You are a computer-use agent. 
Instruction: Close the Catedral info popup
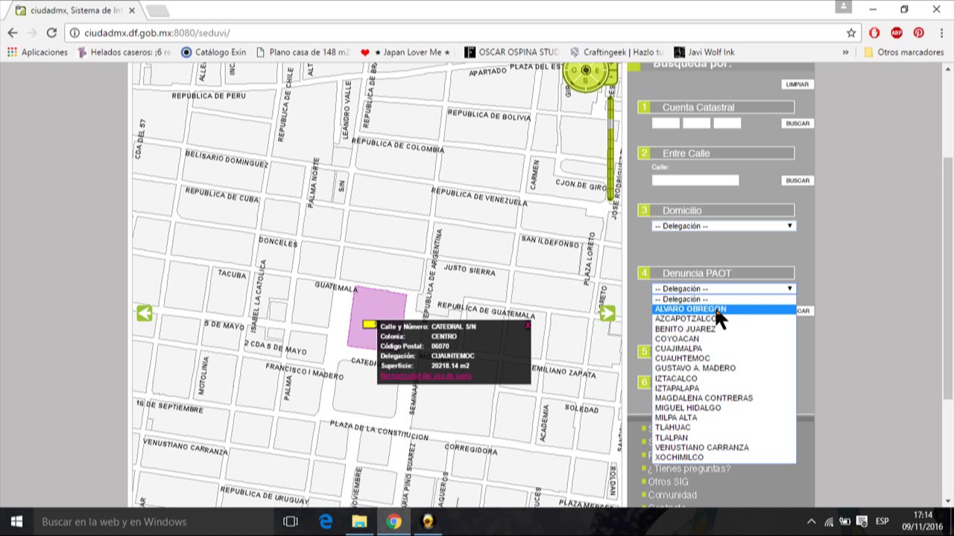(x=528, y=325)
